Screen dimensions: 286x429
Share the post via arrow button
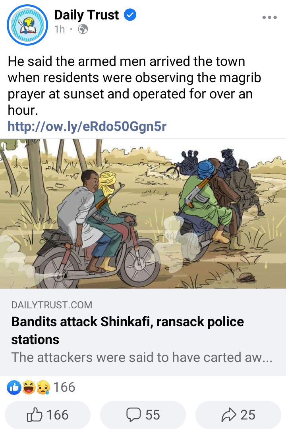pyautogui.click(x=238, y=415)
